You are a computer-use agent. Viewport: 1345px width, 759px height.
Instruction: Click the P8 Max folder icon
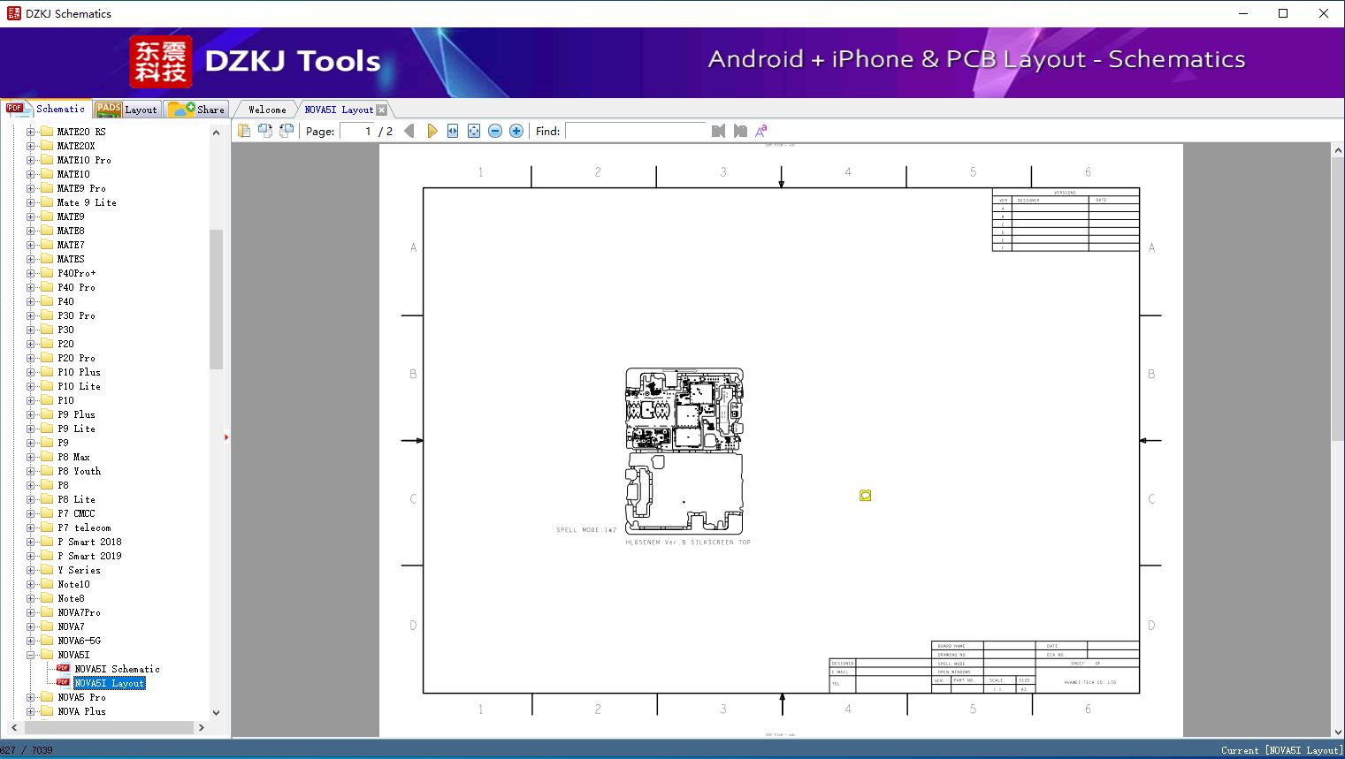pyautogui.click(x=47, y=457)
